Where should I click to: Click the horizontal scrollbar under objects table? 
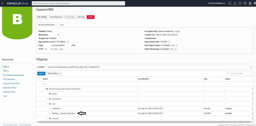144,122
